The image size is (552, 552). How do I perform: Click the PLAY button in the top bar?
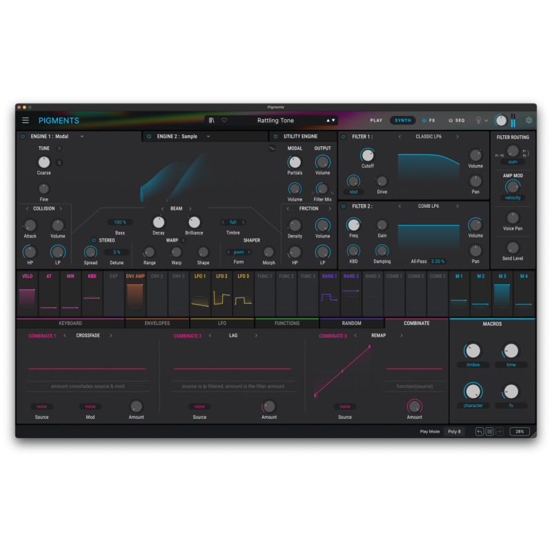pyautogui.click(x=376, y=120)
